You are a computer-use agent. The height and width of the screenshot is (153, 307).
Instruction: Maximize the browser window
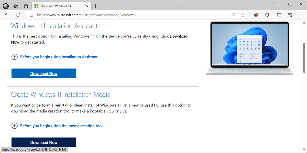pos(290,4)
